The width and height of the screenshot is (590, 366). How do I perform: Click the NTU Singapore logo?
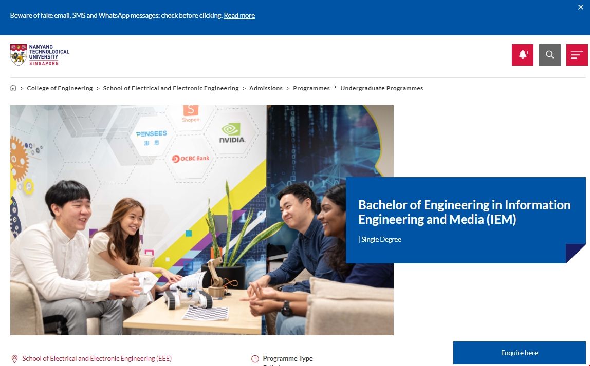(40, 54)
